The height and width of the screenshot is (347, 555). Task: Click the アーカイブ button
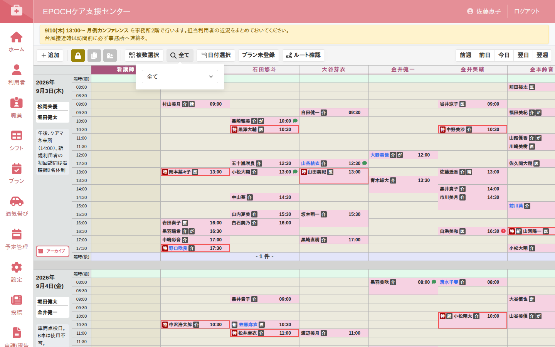point(53,251)
